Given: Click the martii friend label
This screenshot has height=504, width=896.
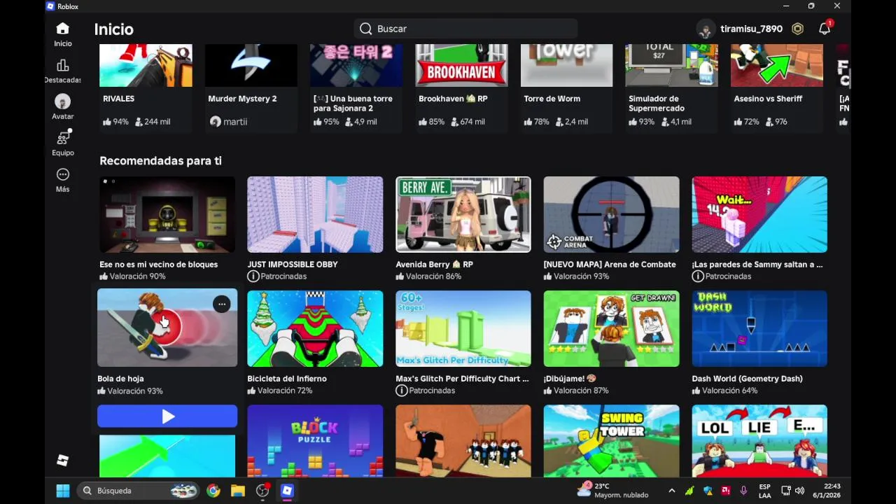Looking at the screenshot, I should click(x=228, y=122).
